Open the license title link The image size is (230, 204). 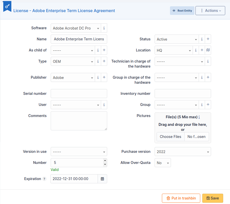click(64, 11)
